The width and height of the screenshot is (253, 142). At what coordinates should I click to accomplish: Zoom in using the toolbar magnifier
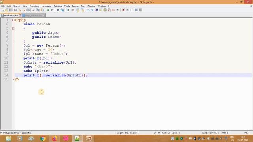pos(68,10)
